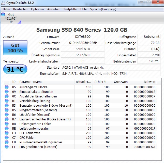Viewport: 164px width, 163px height.
Task: Click the ID column header
Action: pyautogui.click(x=14, y=82)
